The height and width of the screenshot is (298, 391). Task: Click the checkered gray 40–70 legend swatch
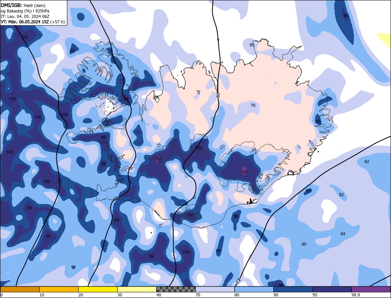176,289
